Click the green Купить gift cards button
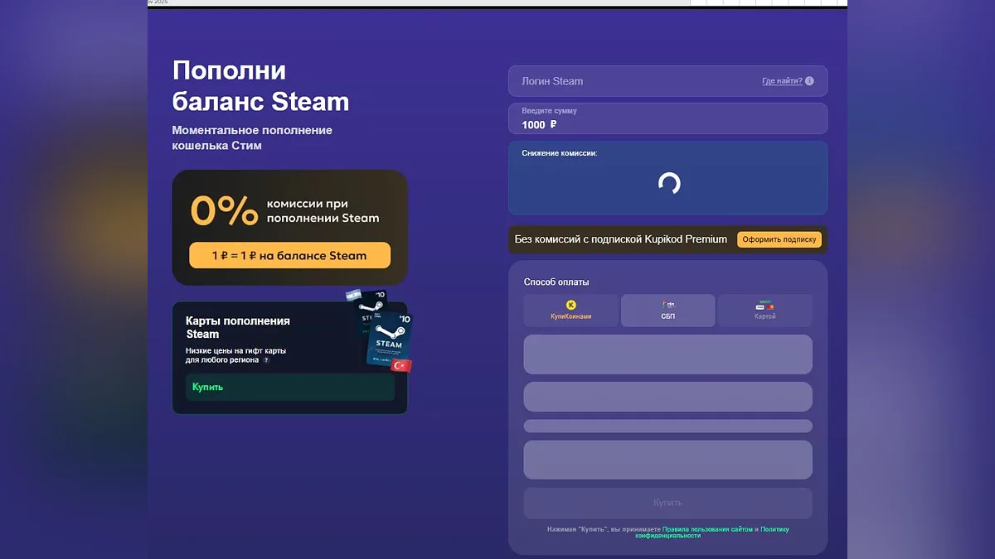Viewport: 995px width, 559px height. [x=290, y=387]
